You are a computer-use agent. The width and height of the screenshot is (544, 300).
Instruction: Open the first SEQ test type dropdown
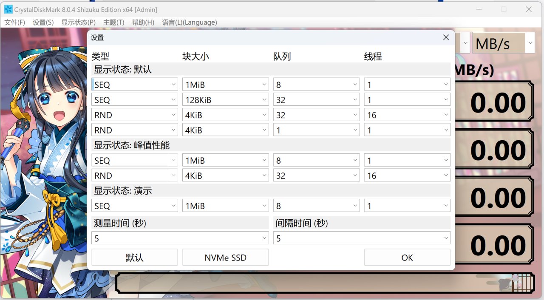[x=134, y=84]
